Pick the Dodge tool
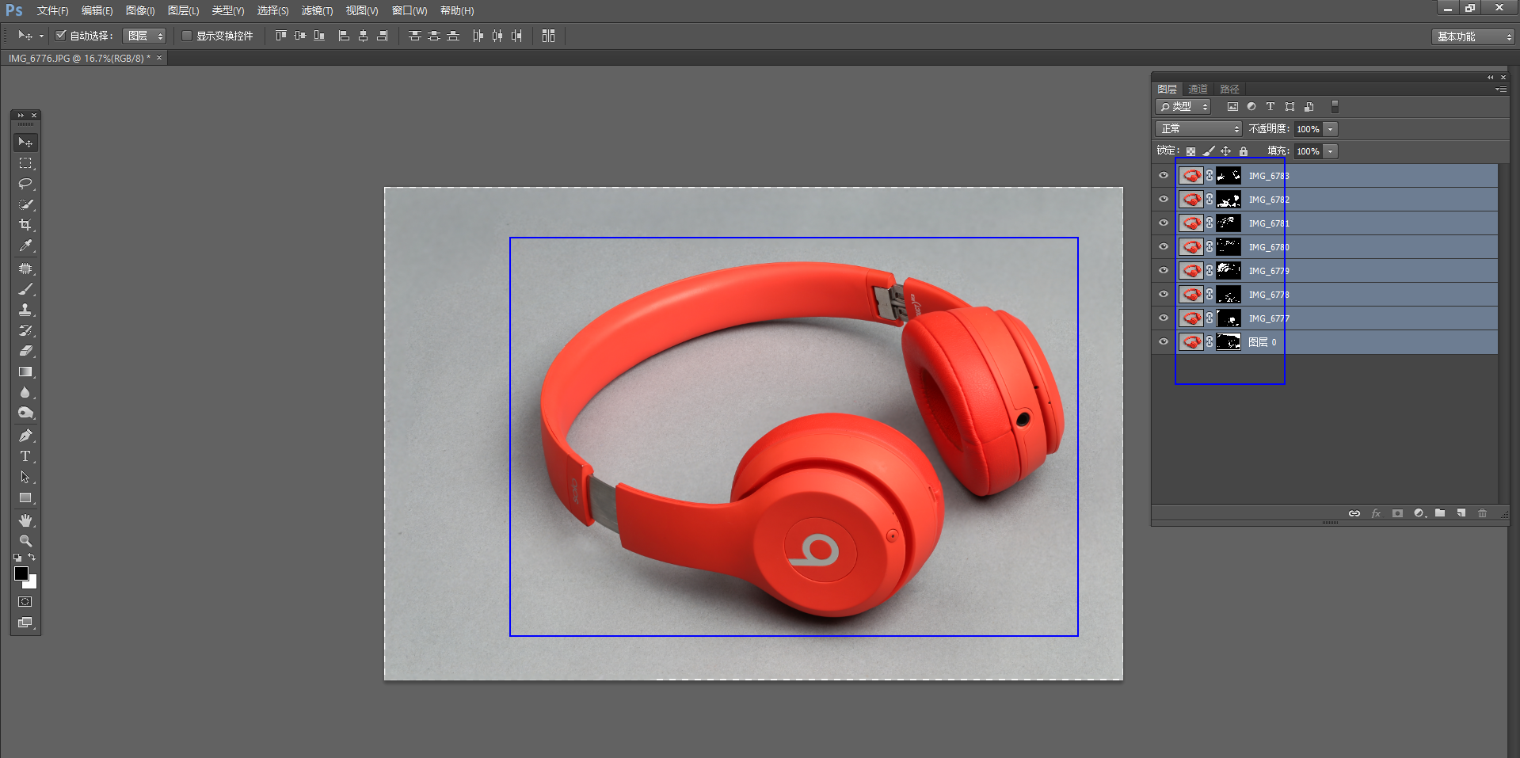The width and height of the screenshot is (1520, 758). pos(25,413)
